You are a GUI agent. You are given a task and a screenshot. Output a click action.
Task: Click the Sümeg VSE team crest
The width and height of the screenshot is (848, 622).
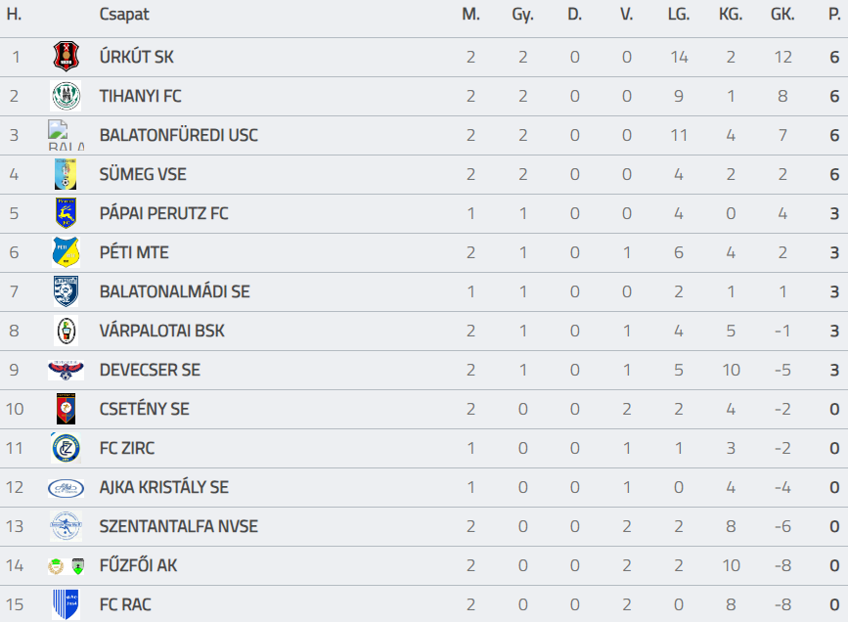66,174
